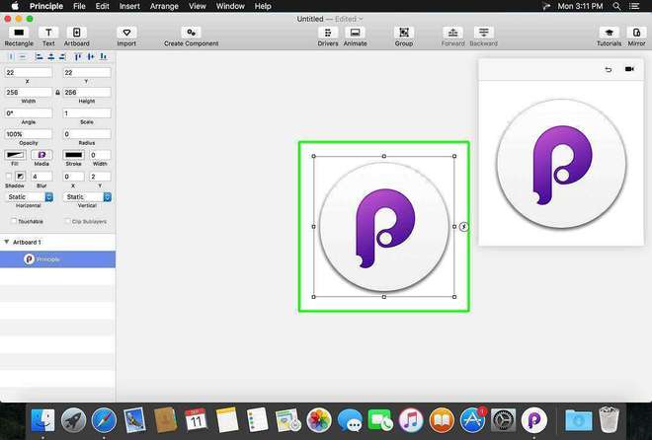The image size is (652, 440).
Task: Click the Y position input field
Action: point(87,72)
